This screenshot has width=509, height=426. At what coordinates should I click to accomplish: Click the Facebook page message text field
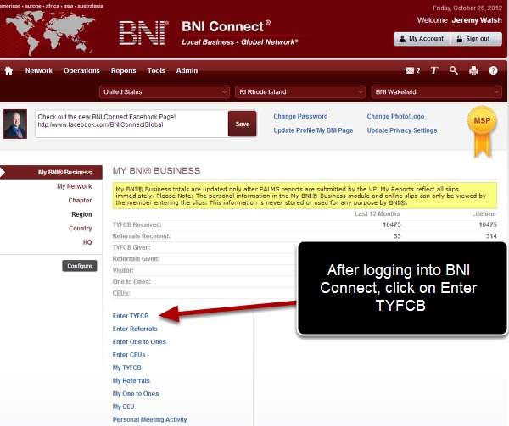[129, 124]
